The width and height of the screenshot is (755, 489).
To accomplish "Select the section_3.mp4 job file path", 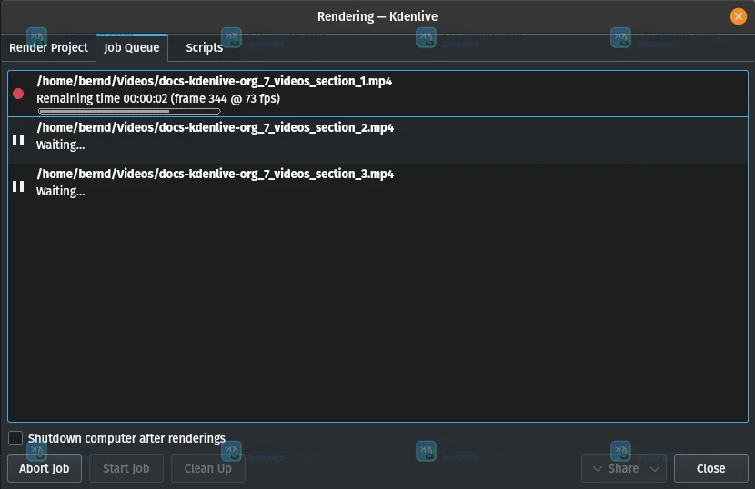I will [x=216, y=174].
